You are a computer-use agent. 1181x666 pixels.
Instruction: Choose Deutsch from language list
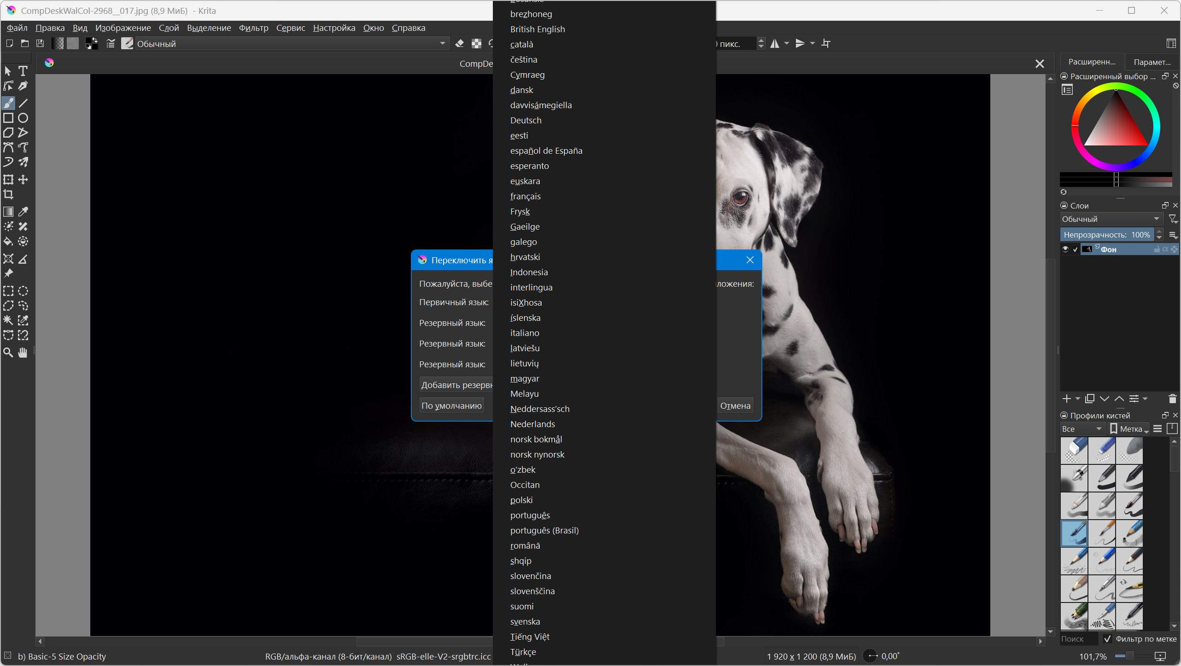526,121
